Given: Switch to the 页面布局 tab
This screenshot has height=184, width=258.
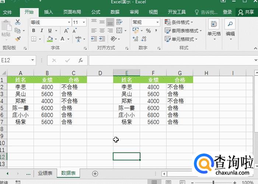Looking at the screenshot, I should pos(72,12).
